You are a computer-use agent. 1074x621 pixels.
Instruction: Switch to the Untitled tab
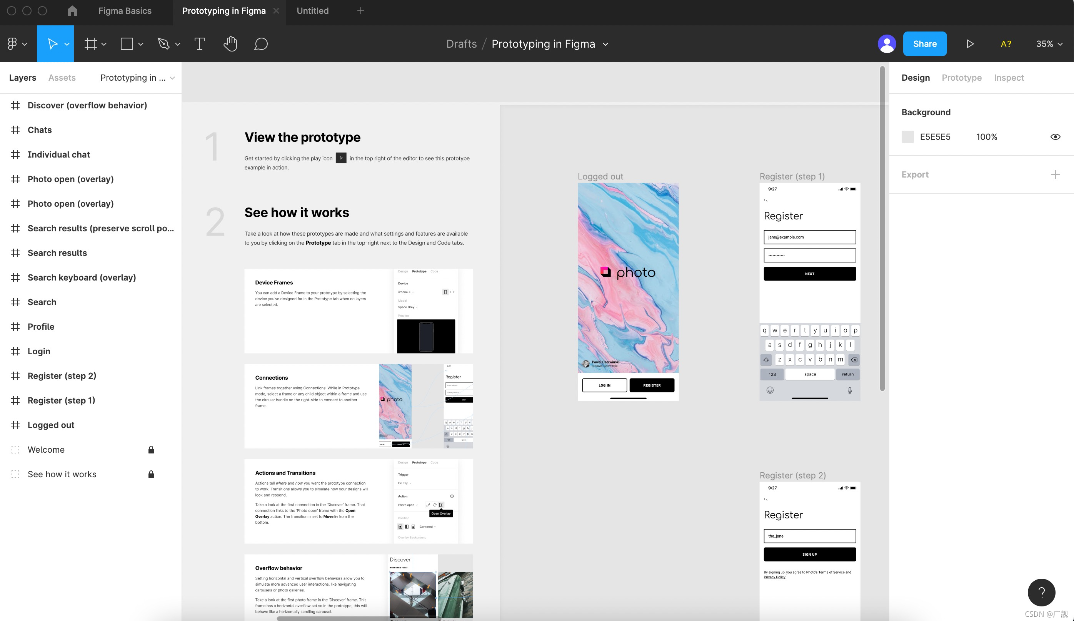(312, 11)
